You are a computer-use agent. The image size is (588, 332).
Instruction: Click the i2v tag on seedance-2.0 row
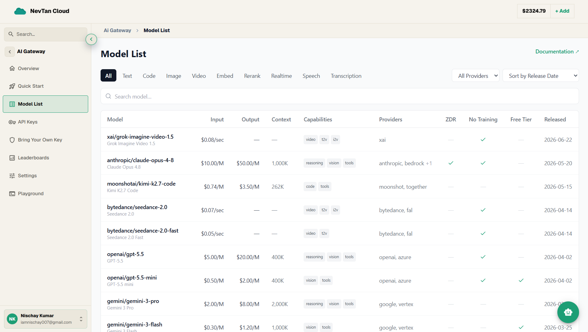(335, 210)
